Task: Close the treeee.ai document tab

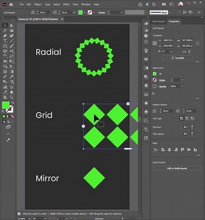Action: pyautogui.click(x=62, y=19)
